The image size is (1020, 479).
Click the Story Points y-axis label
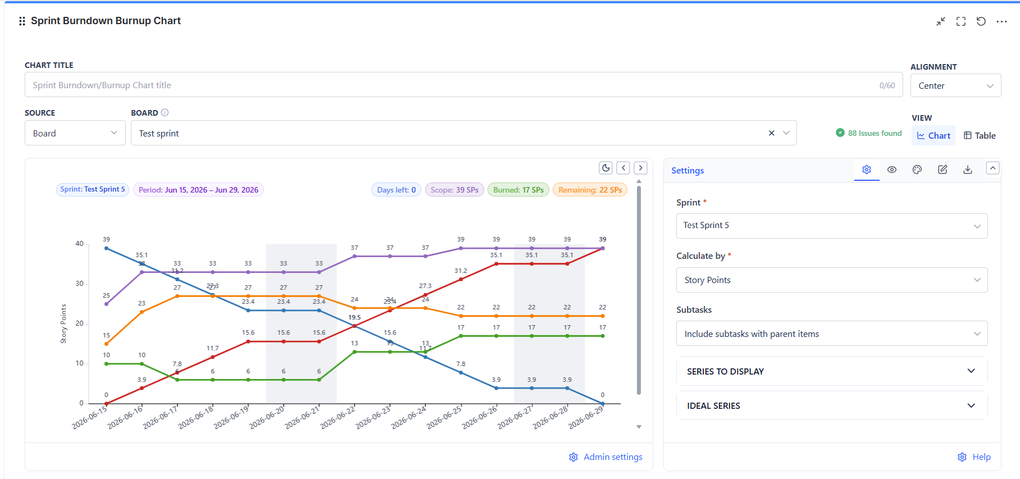click(x=63, y=324)
